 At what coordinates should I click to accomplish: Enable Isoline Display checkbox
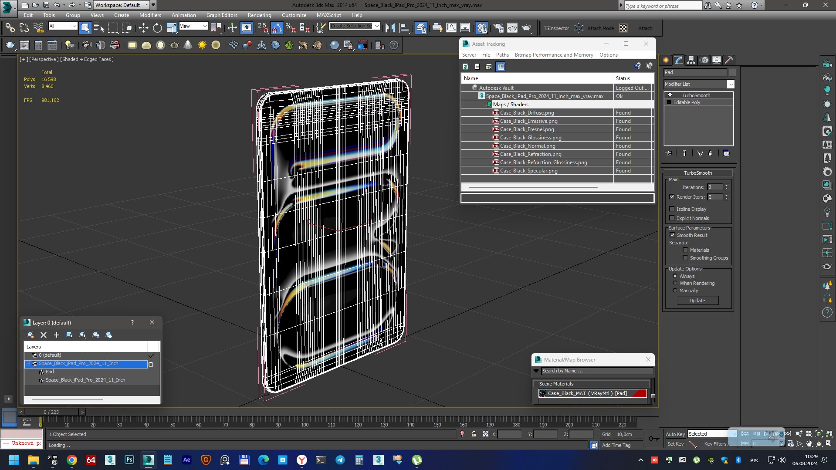[x=672, y=209]
